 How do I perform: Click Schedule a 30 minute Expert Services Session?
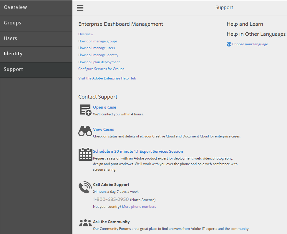[137, 151]
